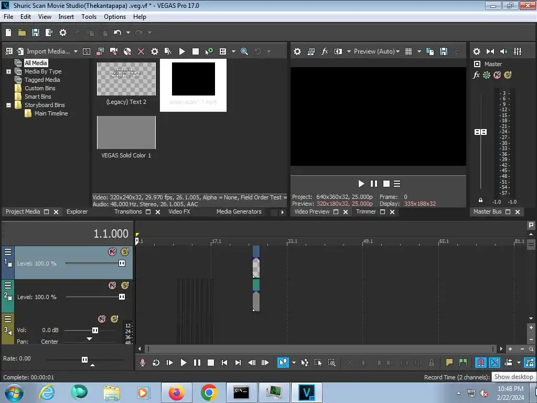
Task: Open Import Media dropdown arrow
Action: (x=76, y=51)
